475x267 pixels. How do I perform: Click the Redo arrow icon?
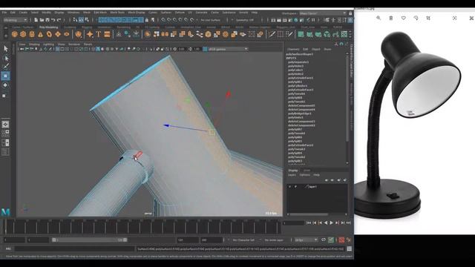(x=59, y=20)
